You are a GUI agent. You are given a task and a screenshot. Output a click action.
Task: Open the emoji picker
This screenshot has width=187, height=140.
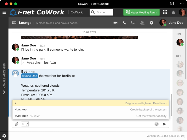point(157,124)
